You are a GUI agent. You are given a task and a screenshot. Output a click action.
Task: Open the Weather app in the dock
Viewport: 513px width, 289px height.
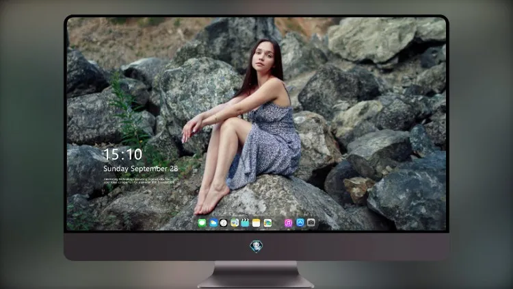click(x=213, y=223)
